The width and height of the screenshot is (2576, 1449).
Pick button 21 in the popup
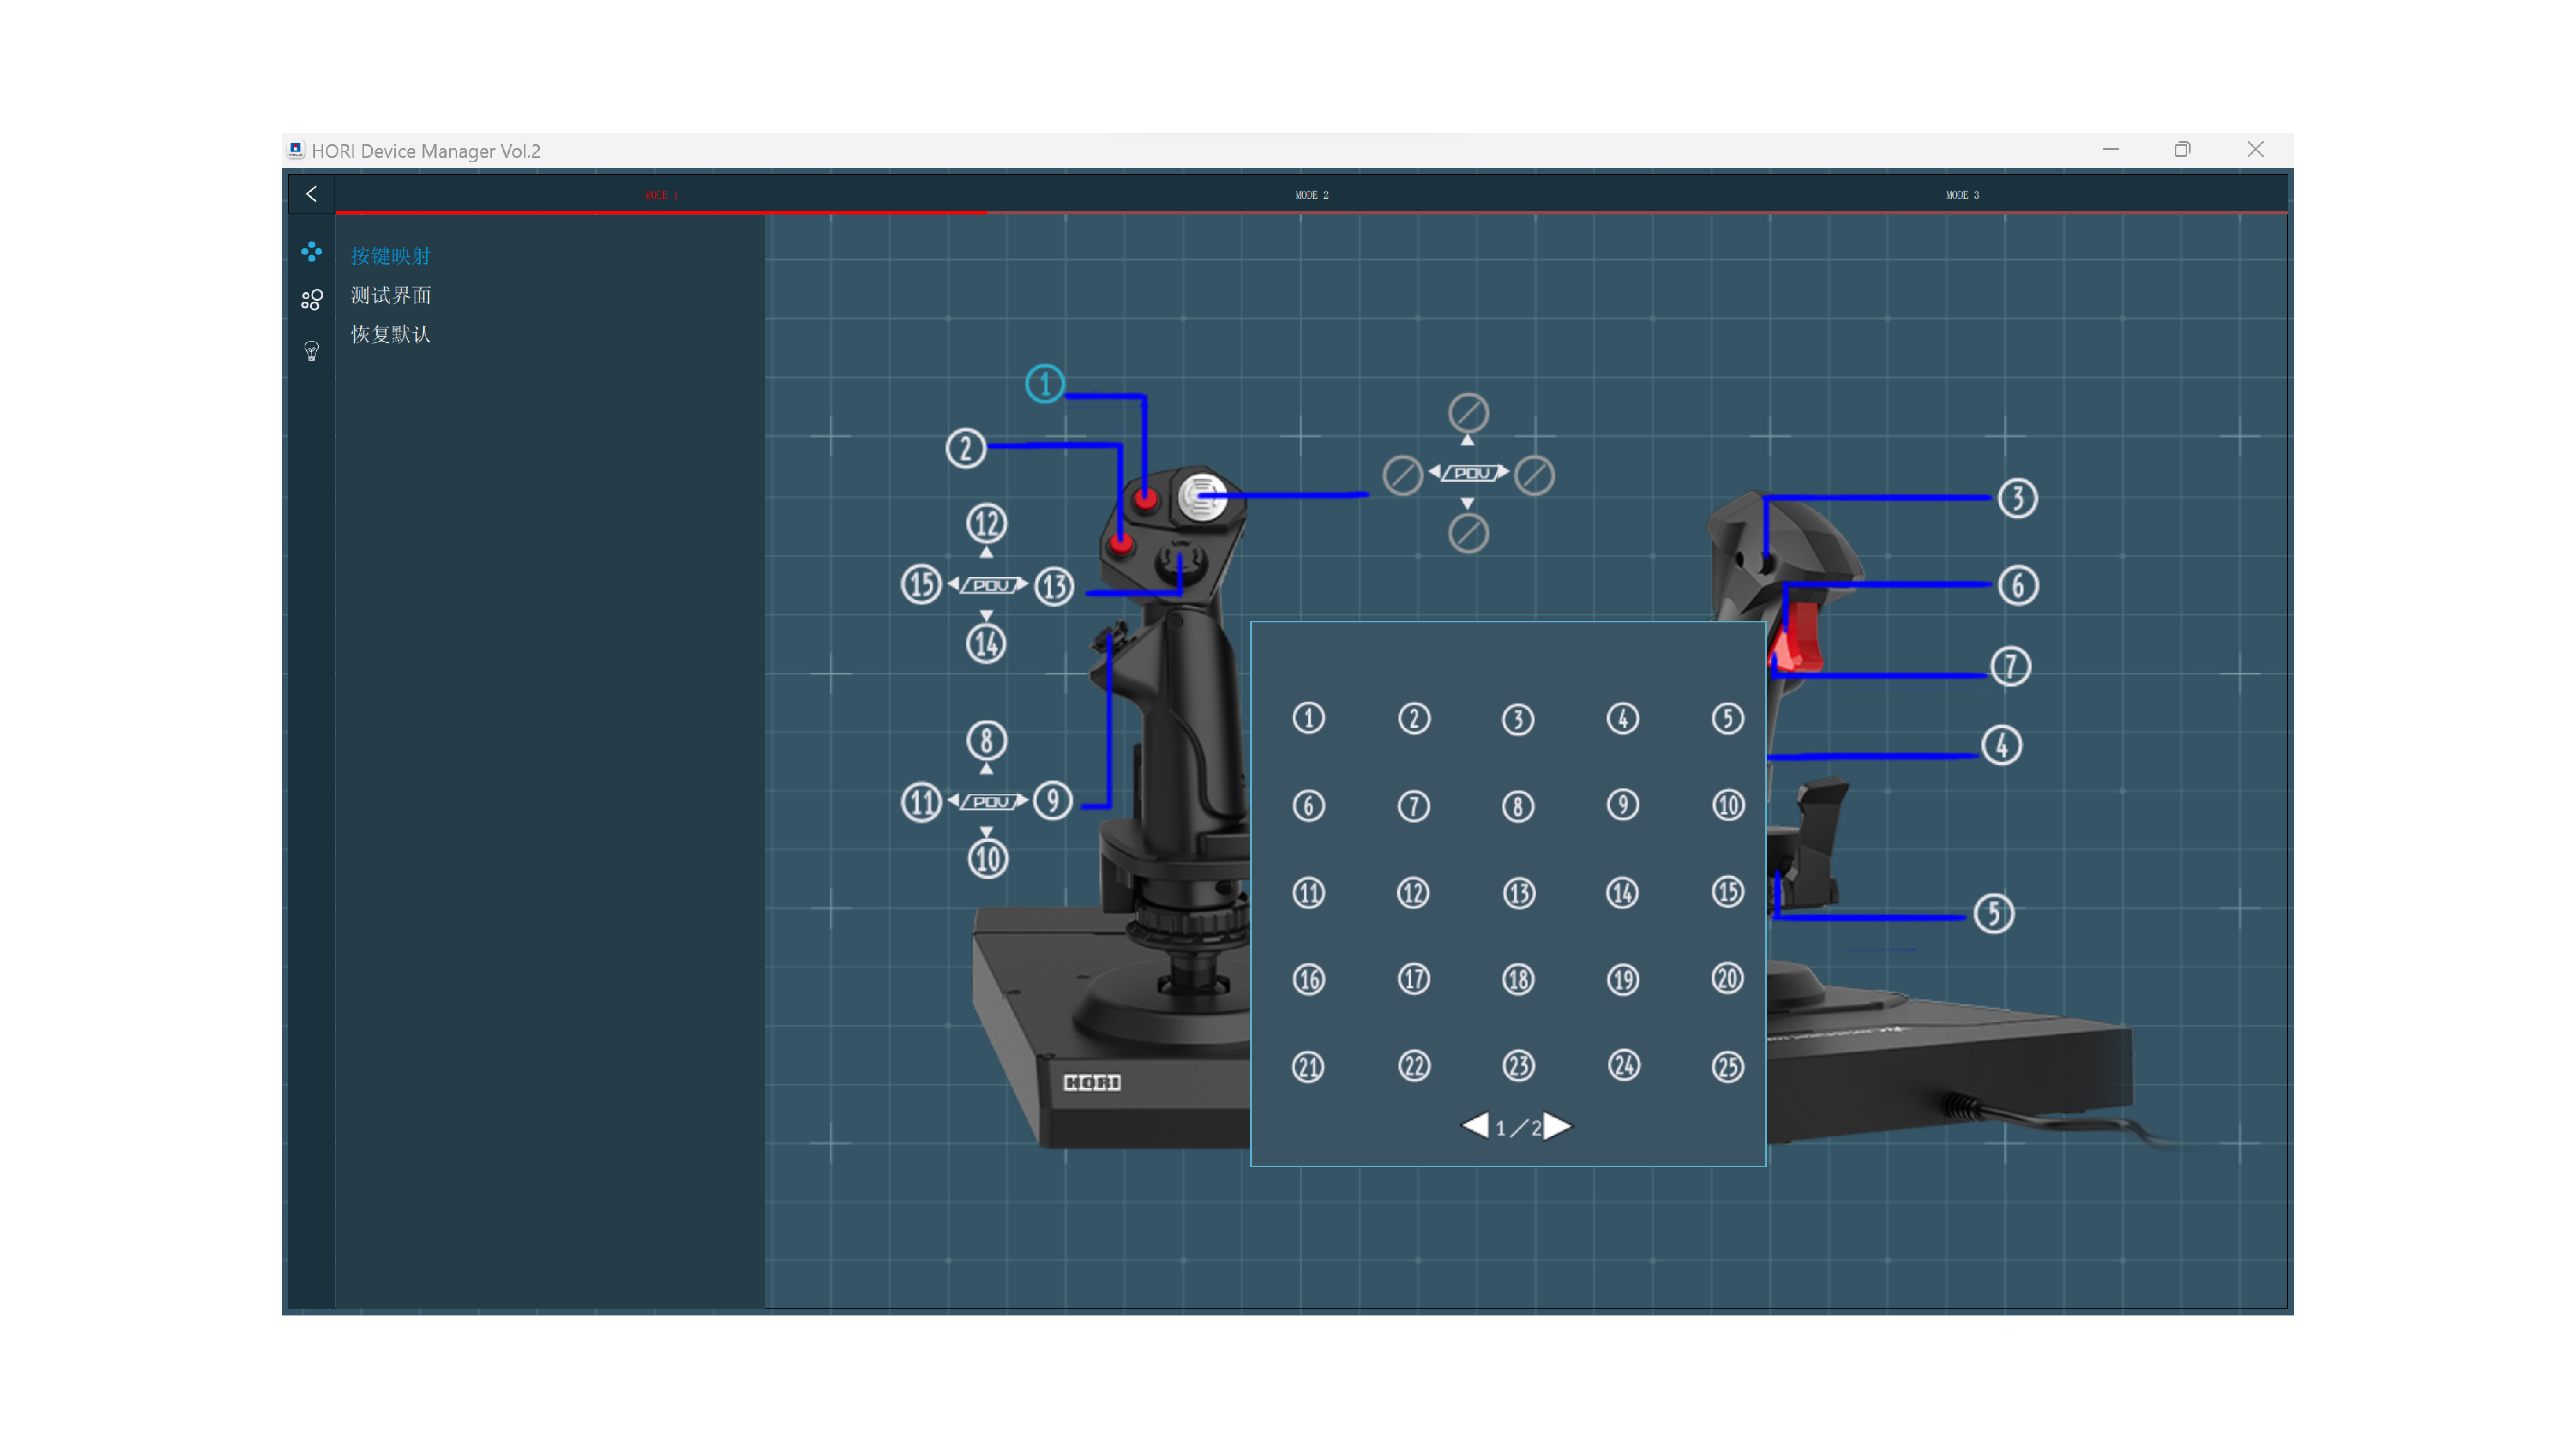1308,1067
